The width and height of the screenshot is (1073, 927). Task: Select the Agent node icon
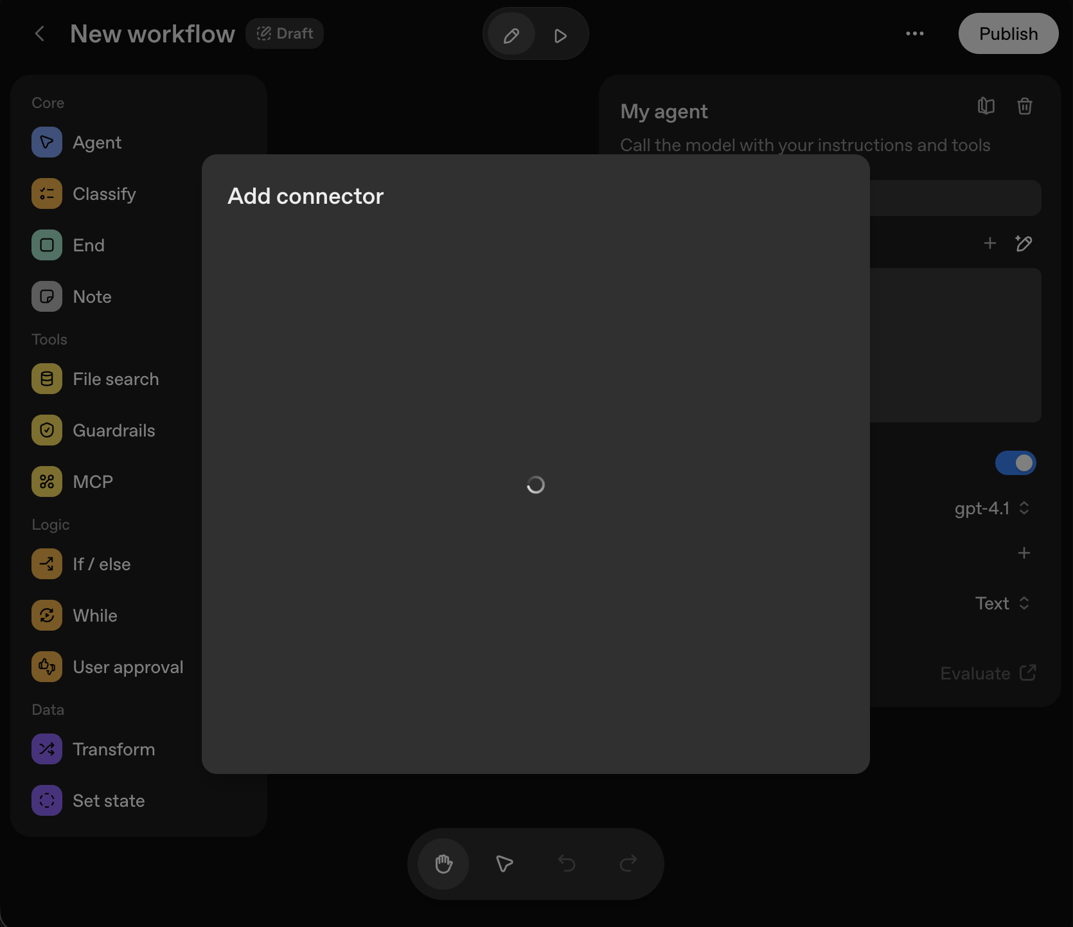(47, 142)
